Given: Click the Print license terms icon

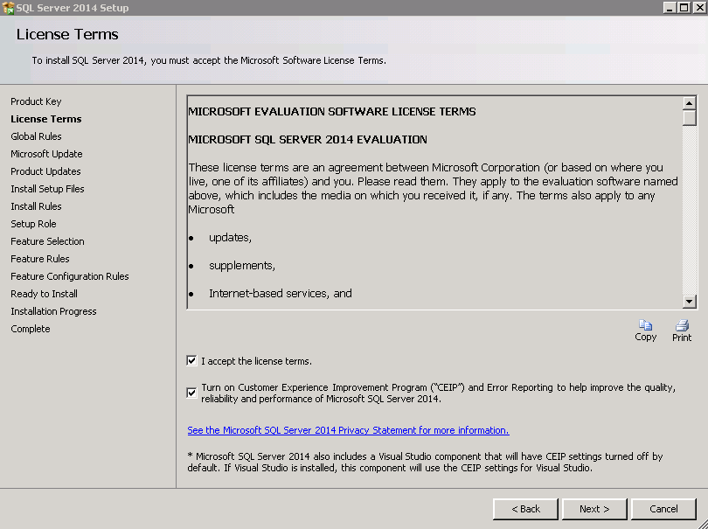Looking at the screenshot, I should click(682, 331).
